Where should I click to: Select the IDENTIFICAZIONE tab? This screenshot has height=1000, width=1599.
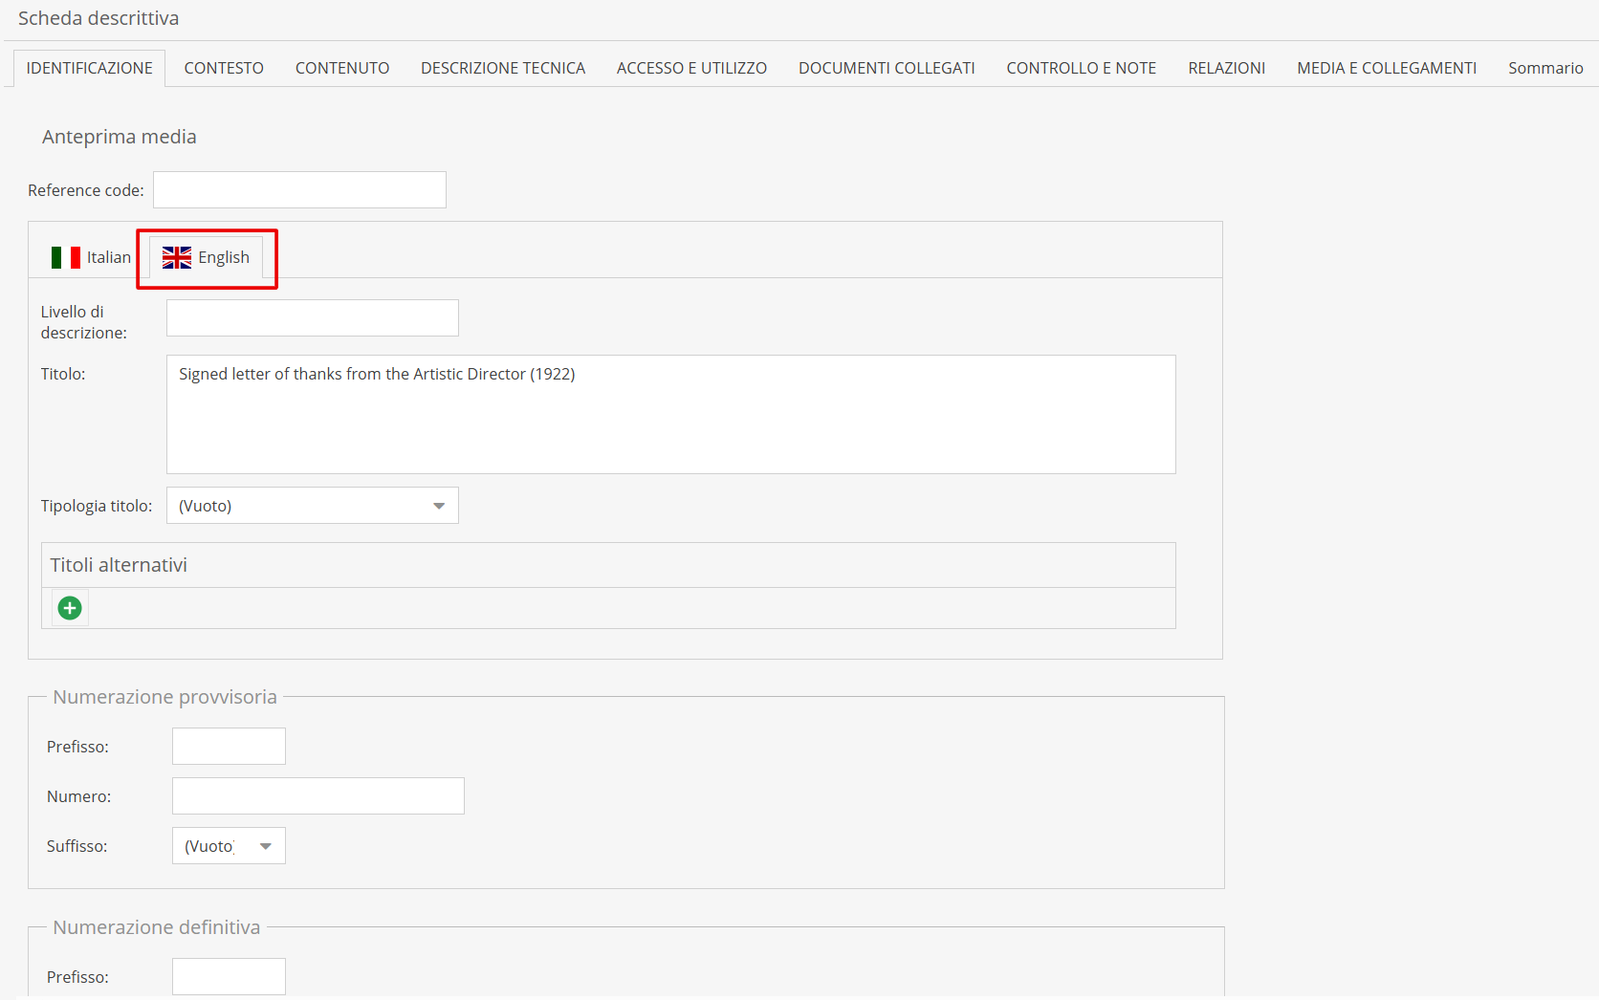tap(89, 68)
